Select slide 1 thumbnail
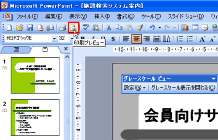The height and width of the screenshot is (140, 218). [x=35, y=75]
